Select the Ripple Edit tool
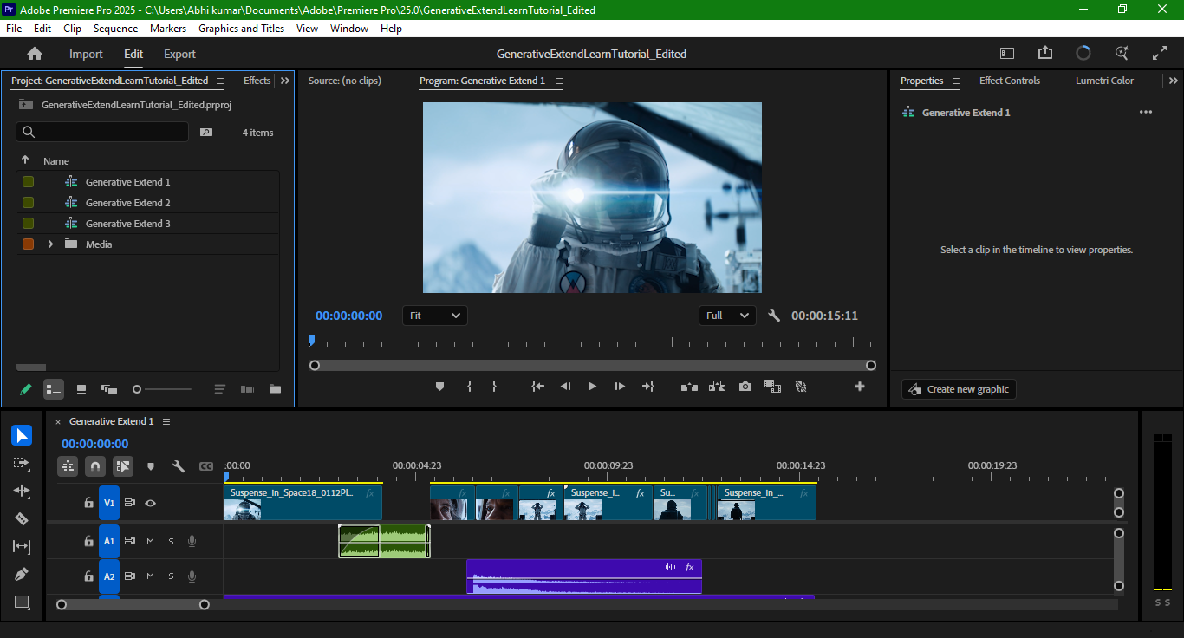 (x=22, y=491)
